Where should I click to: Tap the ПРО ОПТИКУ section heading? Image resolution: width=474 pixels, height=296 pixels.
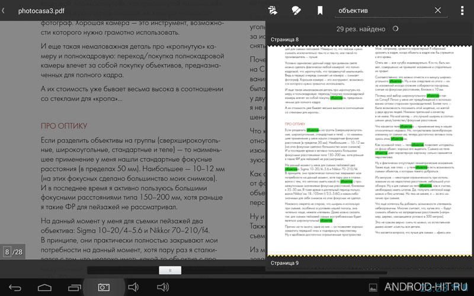[x=64, y=126]
